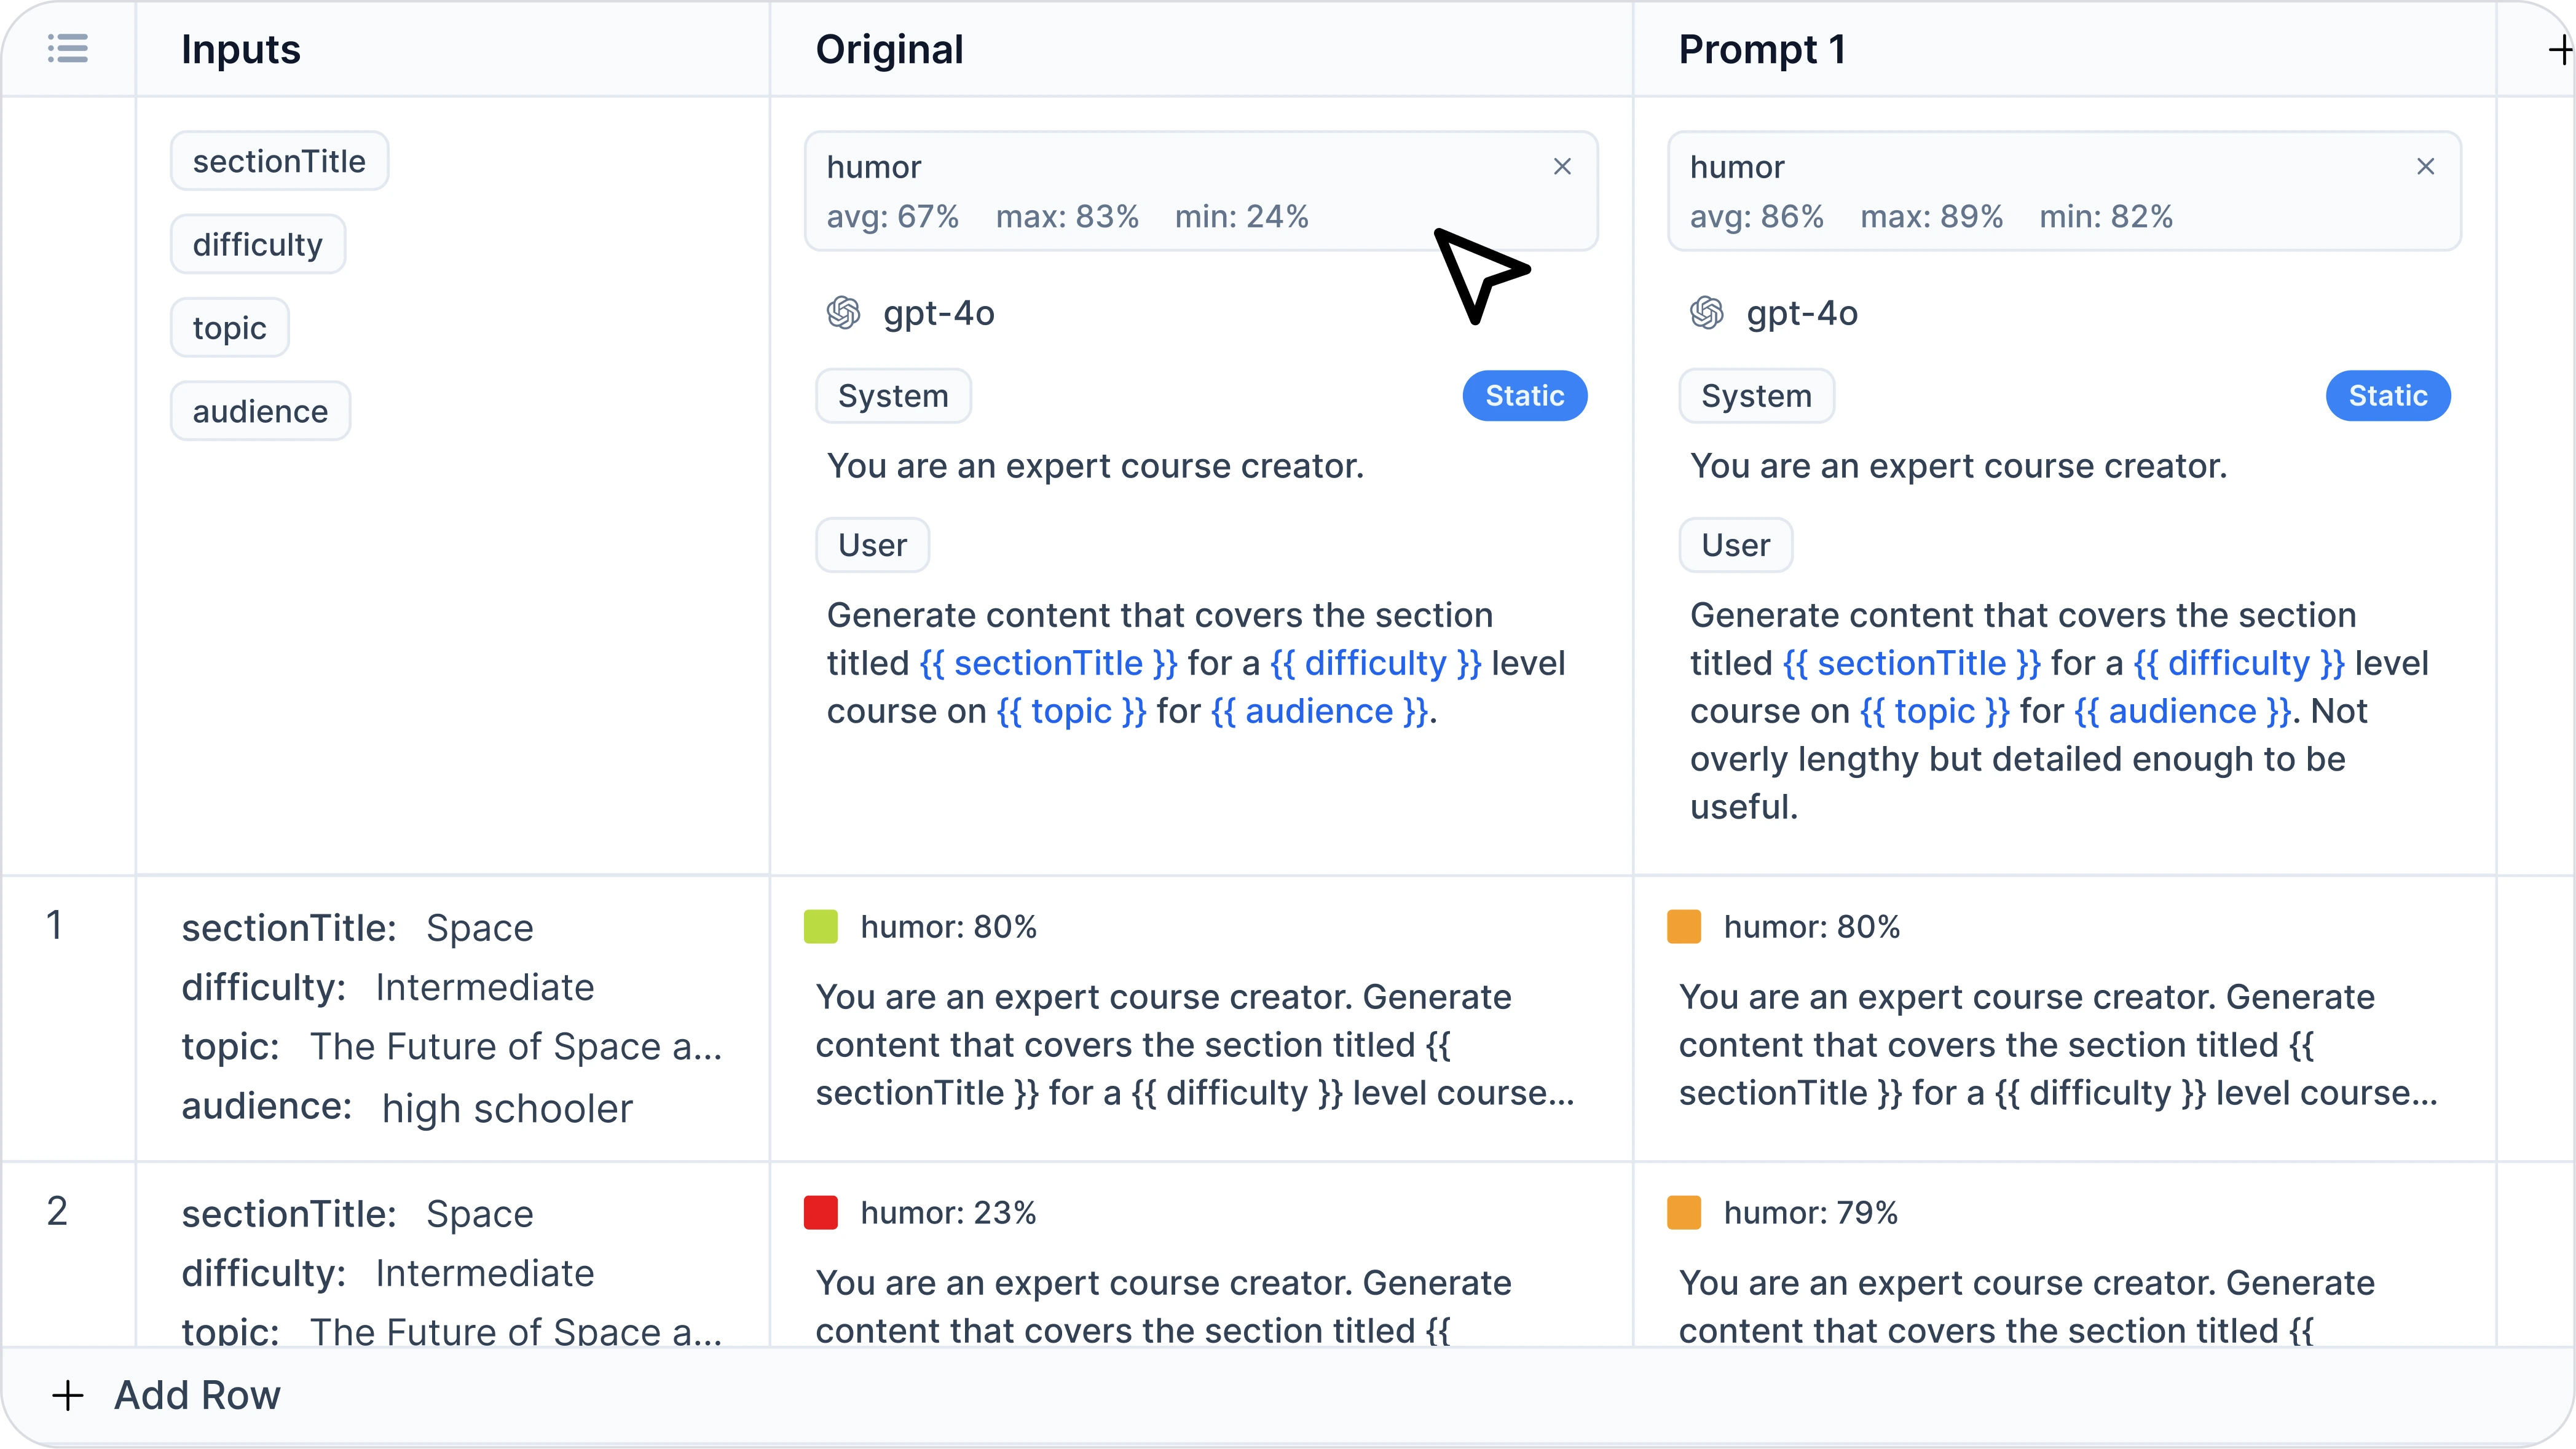Image resolution: width=2576 pixels, height=1449 pixels.
Task: Remove humor evaluator from Original column
Action: tap(1562, 167)
